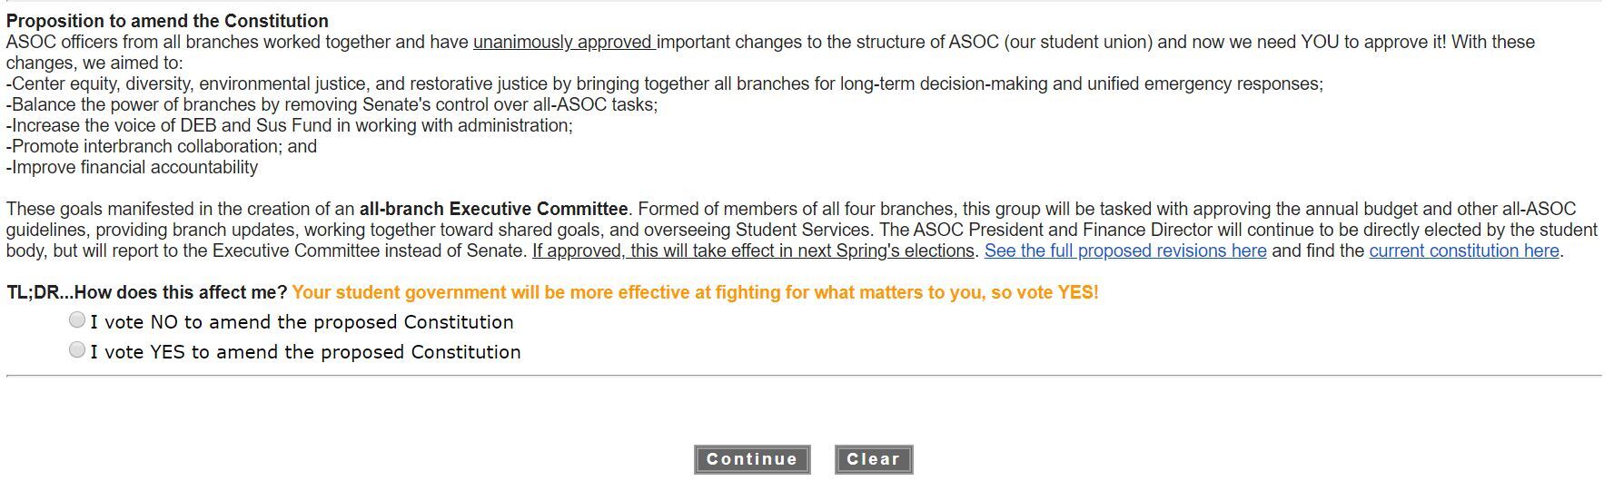Click the orange 'vote YES!' recommendation sentence

[x=695, y=293]
